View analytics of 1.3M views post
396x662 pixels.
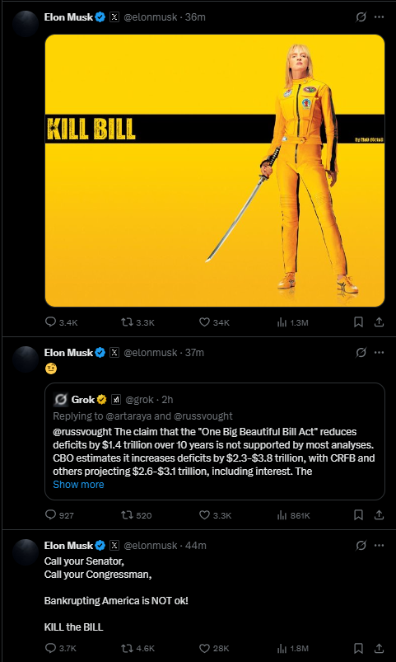(292, 322)
